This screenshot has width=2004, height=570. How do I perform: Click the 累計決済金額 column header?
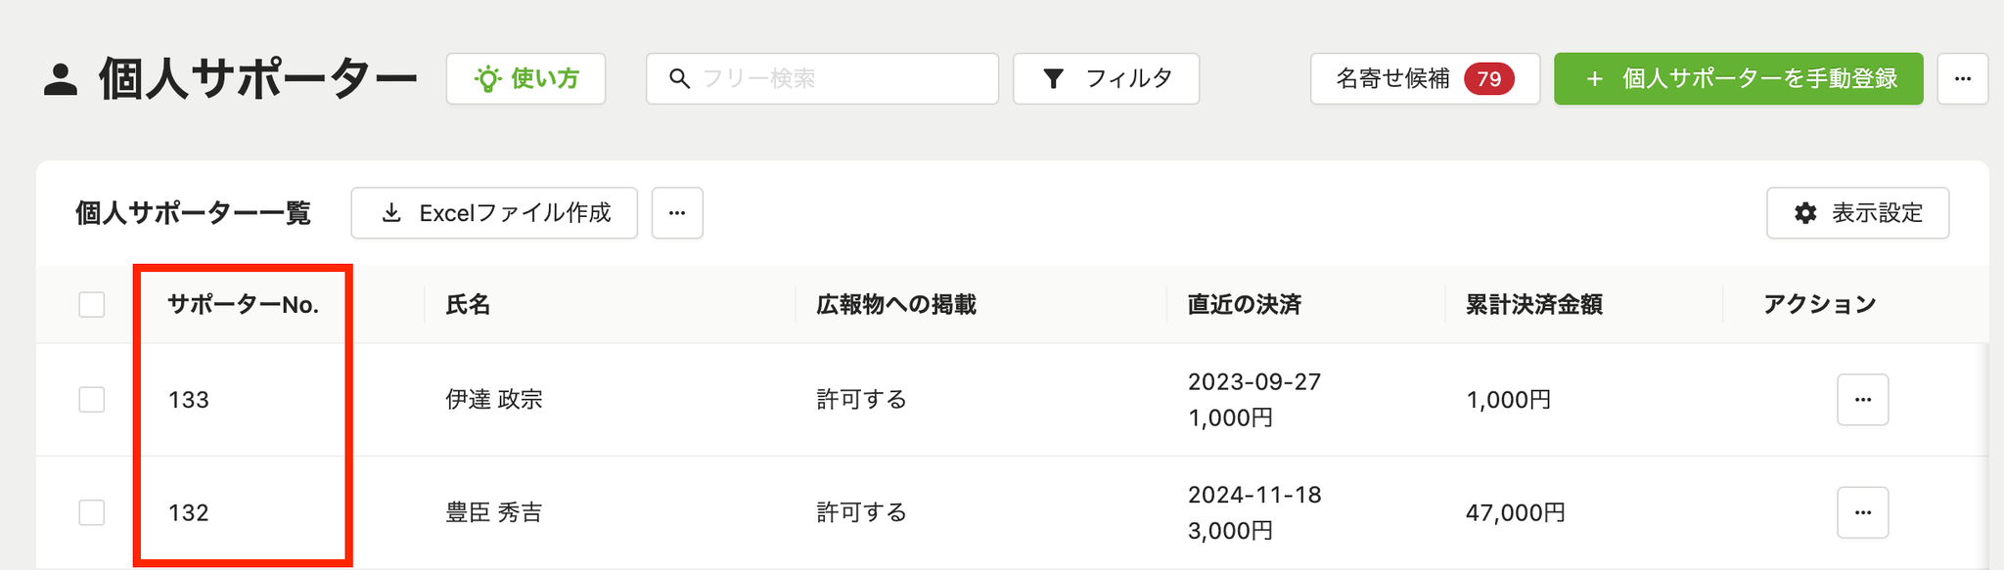[1533, 304]
